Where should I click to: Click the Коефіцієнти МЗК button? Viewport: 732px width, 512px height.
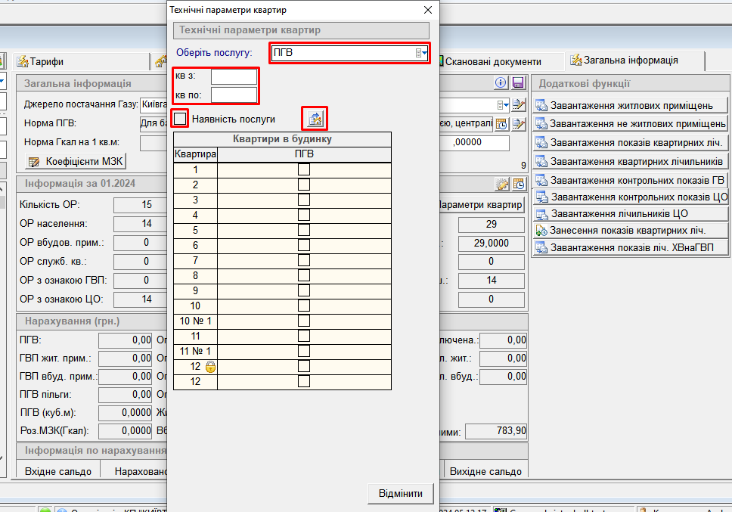point(75,161)
